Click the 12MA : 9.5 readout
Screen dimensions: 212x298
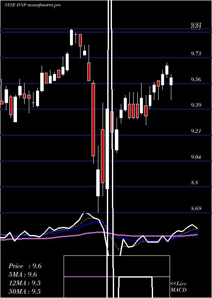point(25,283)
